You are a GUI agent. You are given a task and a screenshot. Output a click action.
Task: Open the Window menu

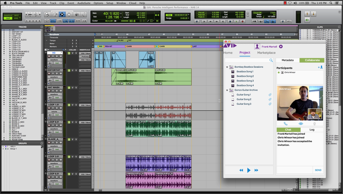121,3
